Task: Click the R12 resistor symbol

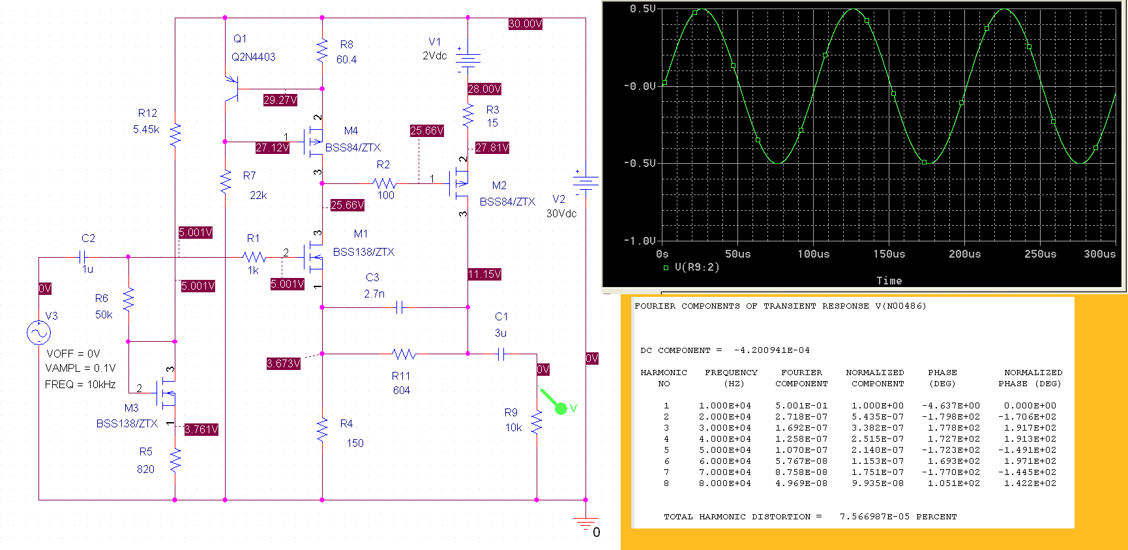Action: [x=175, y=135]
